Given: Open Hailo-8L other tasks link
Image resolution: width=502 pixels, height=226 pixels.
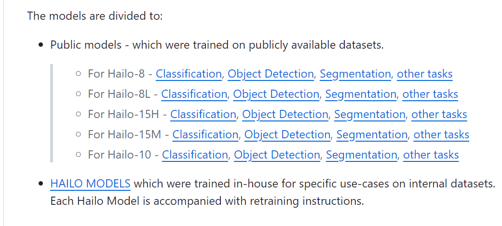Looking at the screenshot, I should pos(430,94).
